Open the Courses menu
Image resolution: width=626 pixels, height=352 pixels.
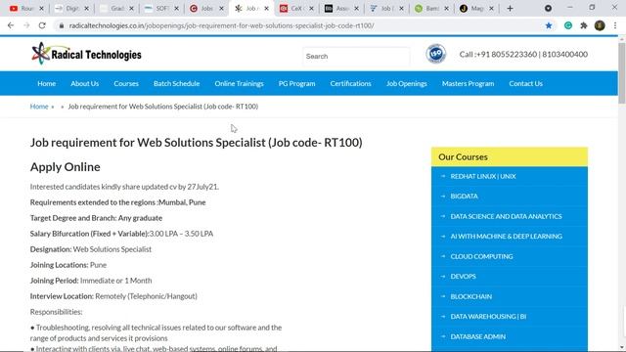click(x=126, y=83)
